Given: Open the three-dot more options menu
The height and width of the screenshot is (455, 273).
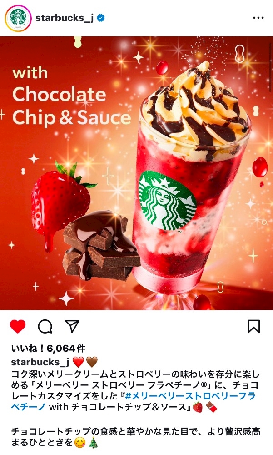Looking at the screenshot, I should click(258, 18).
